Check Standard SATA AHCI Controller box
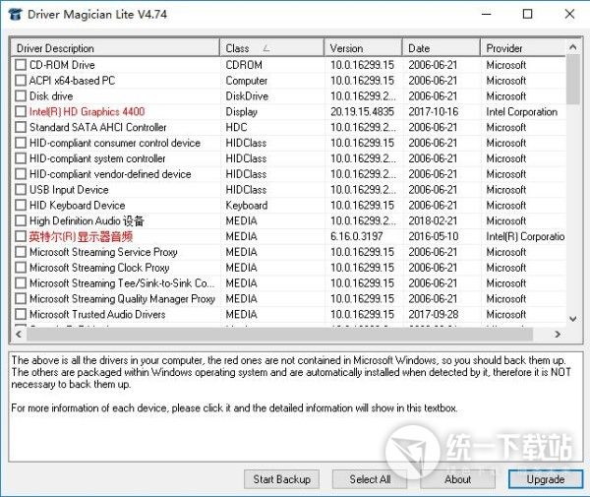The height and width of the screenshot is (497, 590). click(21, 127)
